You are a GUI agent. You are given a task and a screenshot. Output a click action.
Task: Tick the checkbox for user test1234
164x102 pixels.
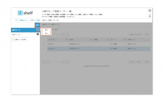[x=44, y=44]
